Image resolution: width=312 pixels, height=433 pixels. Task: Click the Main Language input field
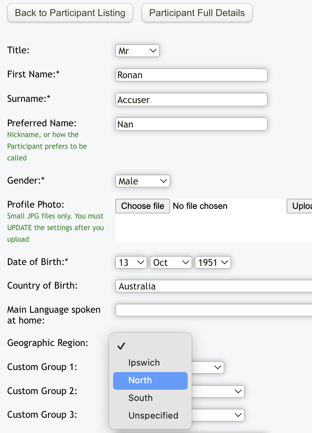[x=213, y=310]
